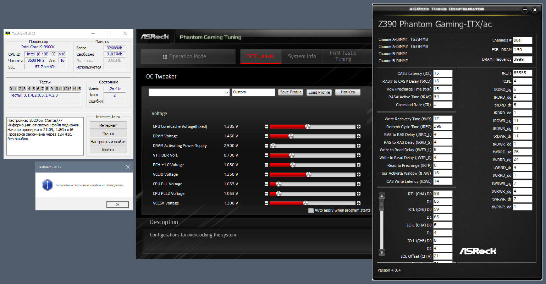Click the RAS# Active Time (tRAS) field
The image size is (546, 284).
click(x=443, y=97)
